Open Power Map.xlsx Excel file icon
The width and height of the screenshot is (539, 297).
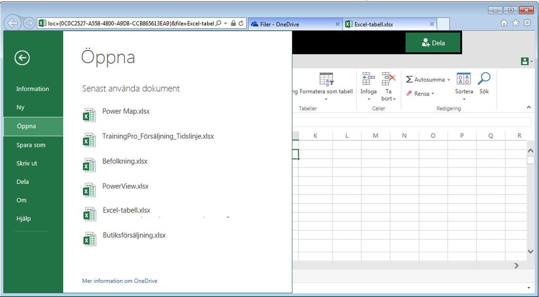(90, 115)
